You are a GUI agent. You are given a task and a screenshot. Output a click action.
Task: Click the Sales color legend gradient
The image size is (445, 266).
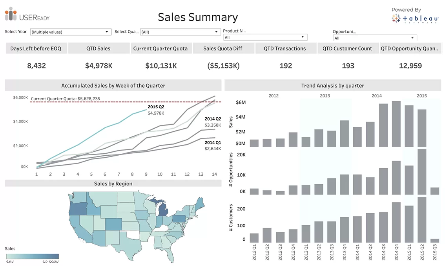pyautogui.click(x=33, y=256)
